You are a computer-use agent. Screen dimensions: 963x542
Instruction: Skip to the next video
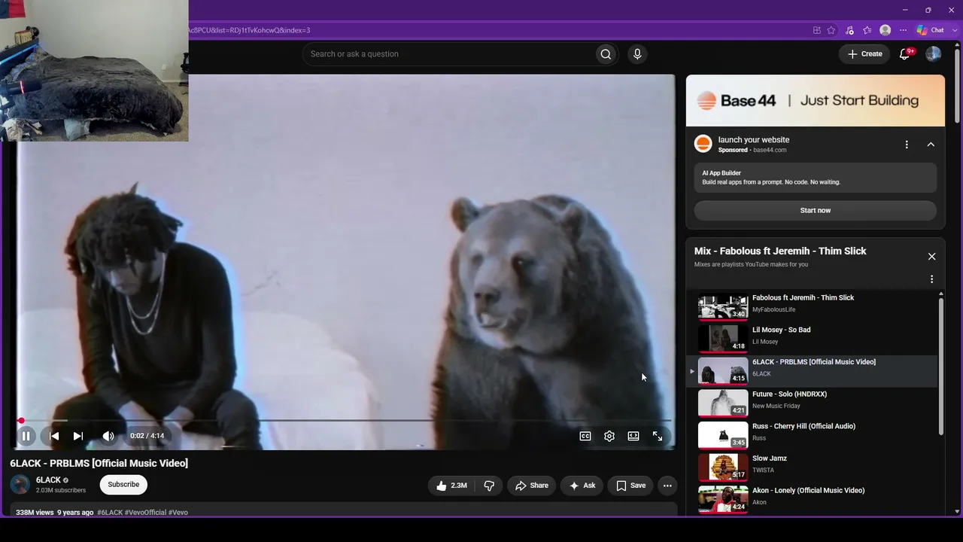(78, 436)
